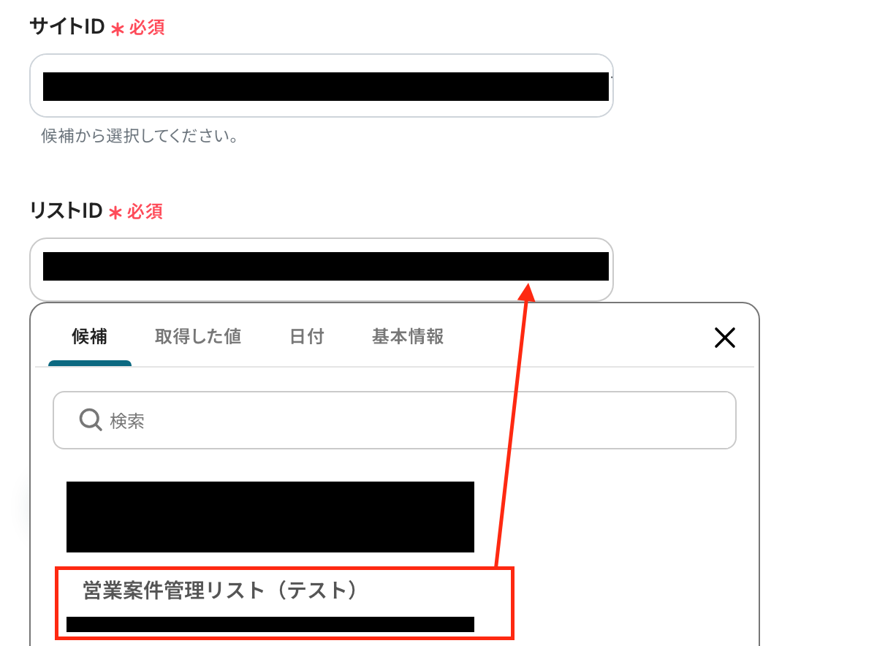Close the candidate picker with the X icon

pyautogui.click(x=724, y=337)
